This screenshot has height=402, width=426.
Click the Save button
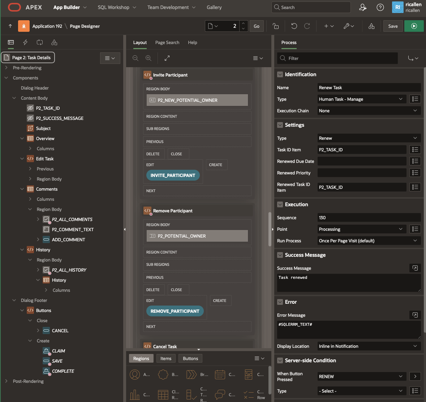[x=393, y=26]
